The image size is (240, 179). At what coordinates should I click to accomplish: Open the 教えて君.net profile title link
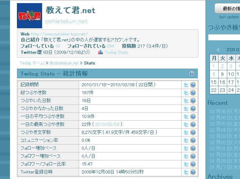point(70,10)
